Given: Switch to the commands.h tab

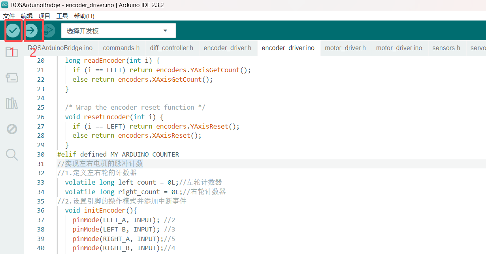Looking at the screenshot, I should click(121, 48).
